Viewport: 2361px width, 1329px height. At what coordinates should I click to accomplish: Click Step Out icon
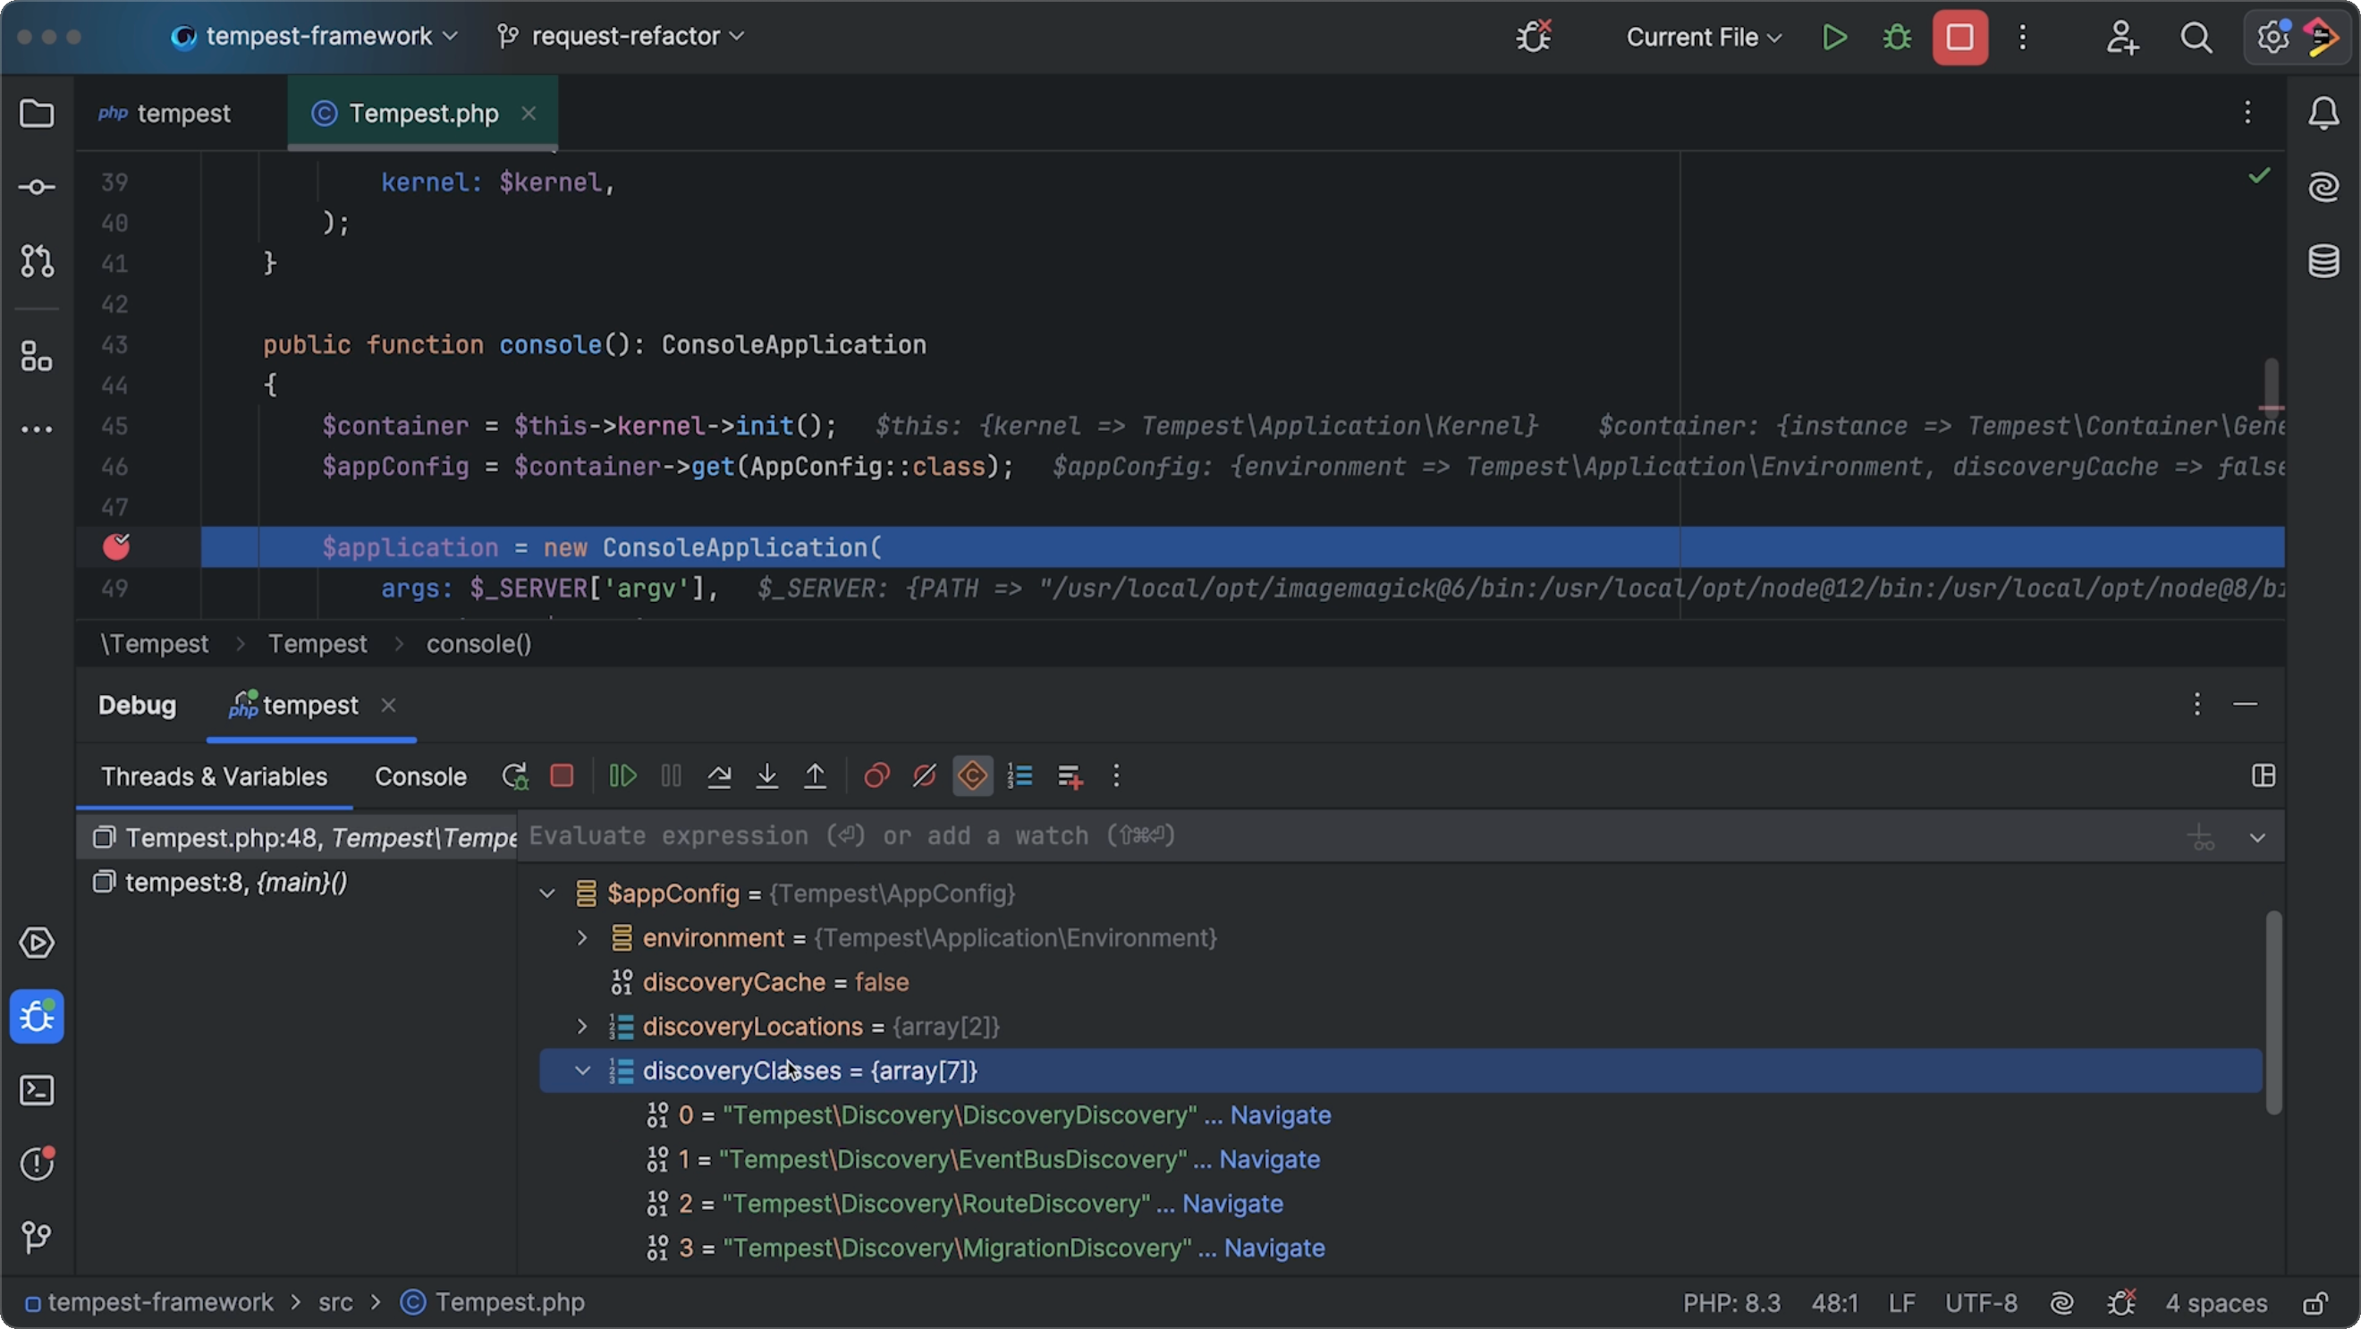(815, 776)
